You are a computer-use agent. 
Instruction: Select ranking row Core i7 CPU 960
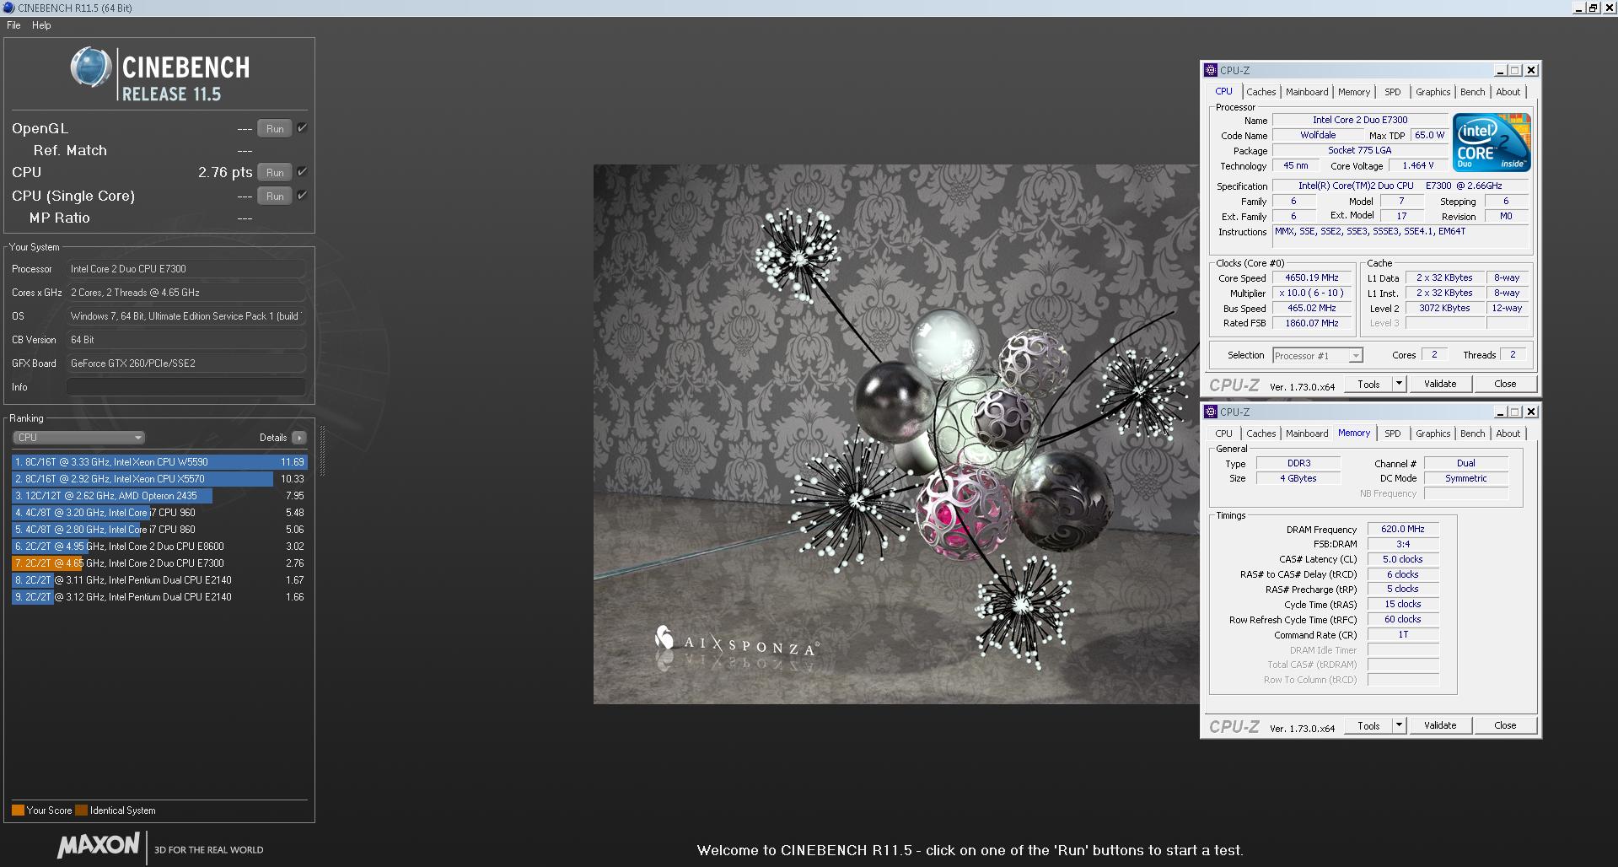tap(159, 513)
